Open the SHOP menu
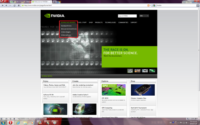This screenshot has height=125, width=200. pos(91,22)
